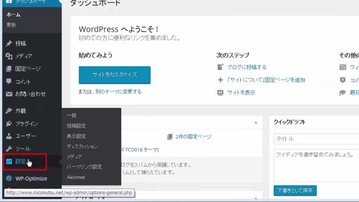Open the コメント sidebar menu
The height and width of the screenshot is (202, 359).
pyautogui.click(x=23, y=82)
